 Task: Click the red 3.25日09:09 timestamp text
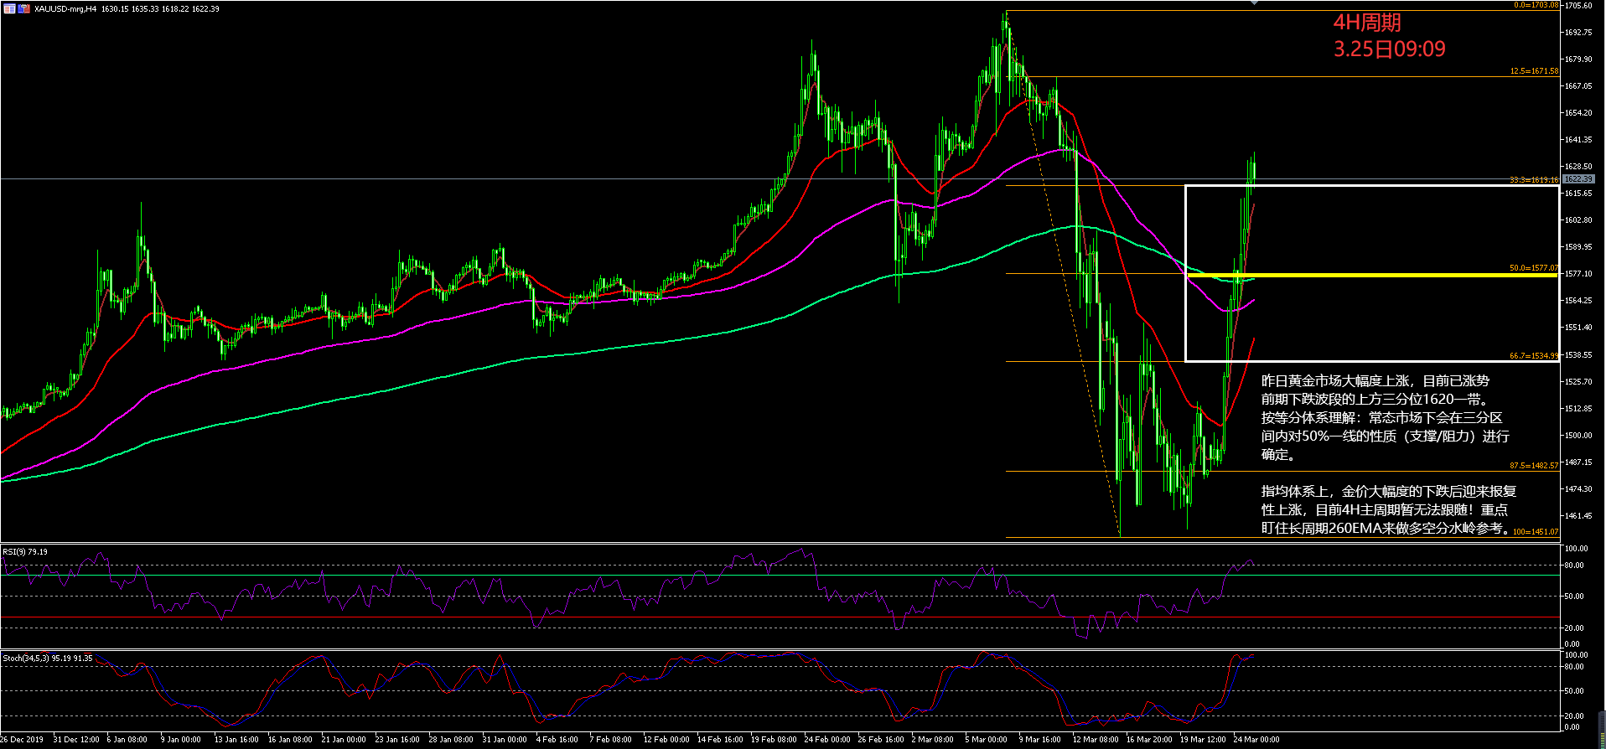coord(1390,49)
